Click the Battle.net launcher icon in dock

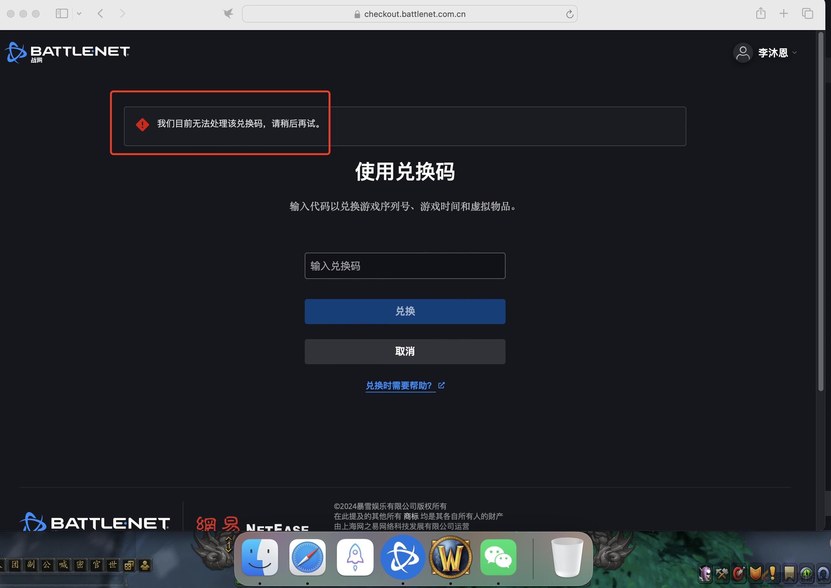pos(403,558)
